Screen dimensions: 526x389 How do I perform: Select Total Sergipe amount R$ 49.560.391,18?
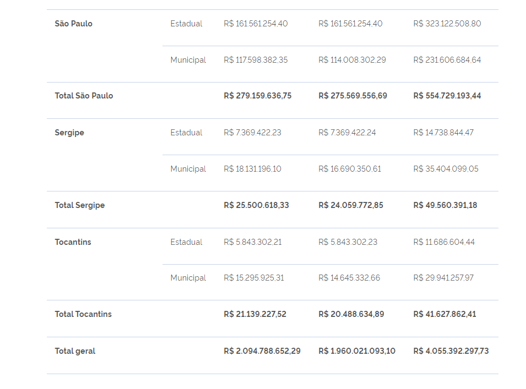445,205
